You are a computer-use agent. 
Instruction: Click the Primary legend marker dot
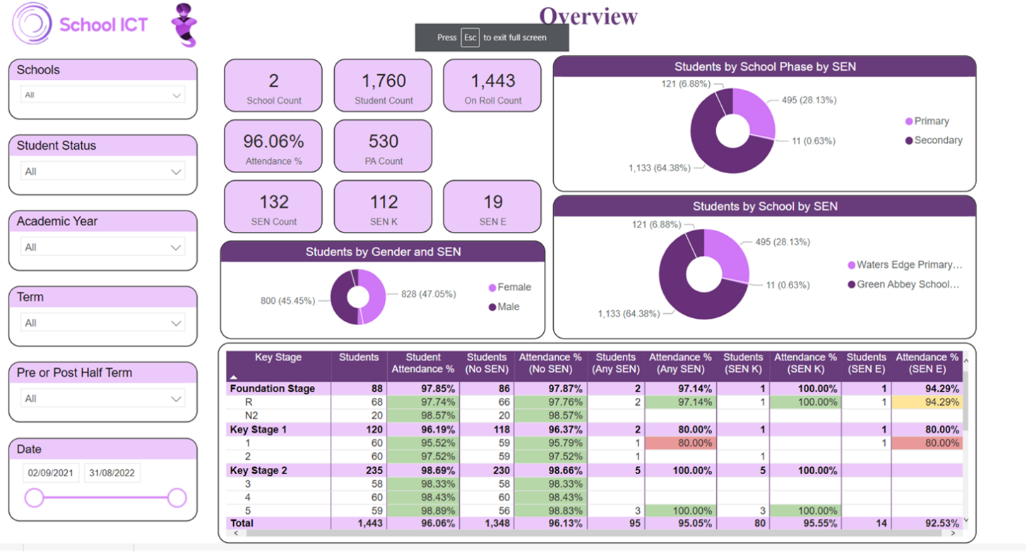pyautogui.click(x=909, y=122)
